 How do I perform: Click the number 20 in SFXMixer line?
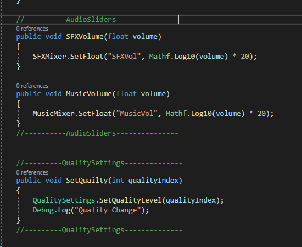[x=245, y=57]
